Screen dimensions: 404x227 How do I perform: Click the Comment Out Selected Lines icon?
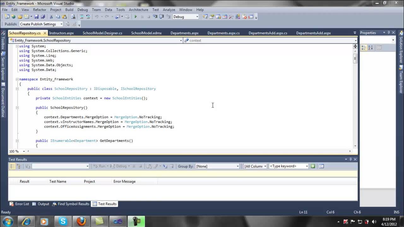pyautogui.click(x=82, y=17)
